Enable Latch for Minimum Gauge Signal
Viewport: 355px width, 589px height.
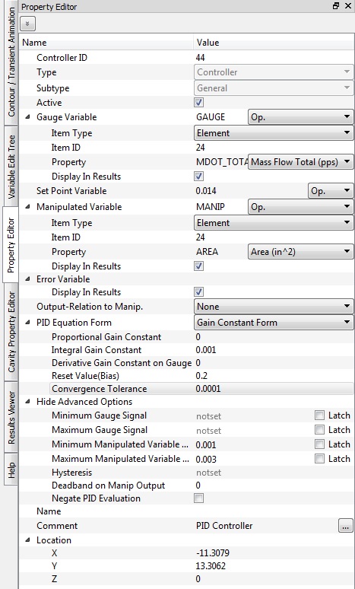point(319,415)
